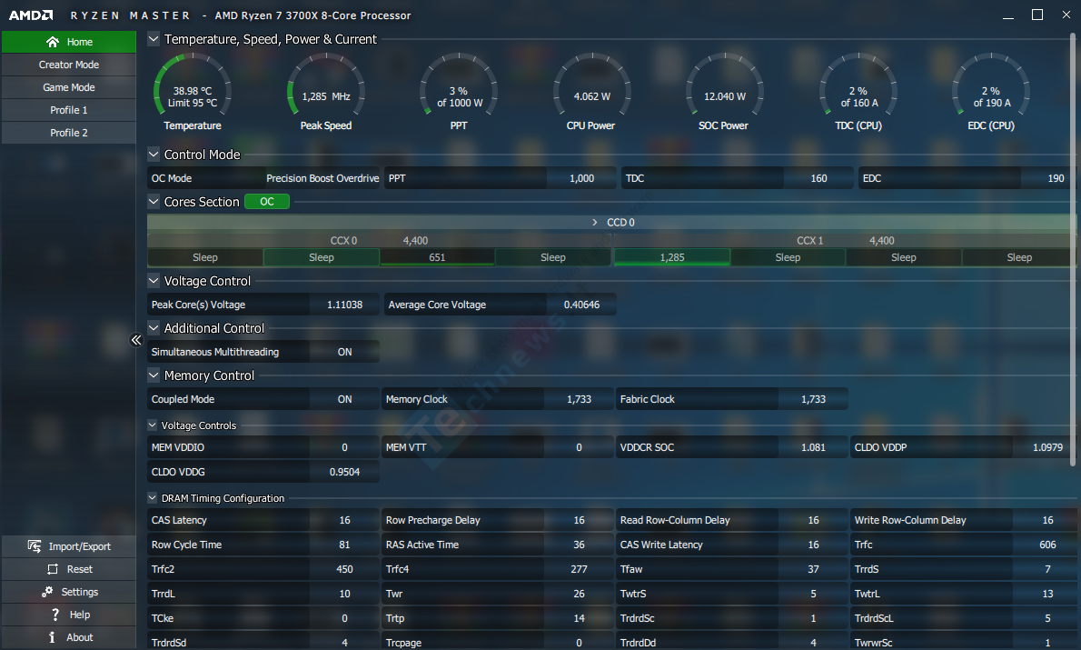Toggle the green OC button in Cores Section
Screen dimensions: 1081x650
pyautogui.click(x=267, y=202)
